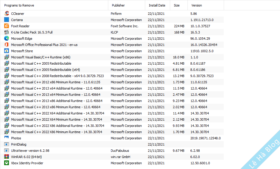280x169 pixels.
Task: Sort by the Install Date column header
Action: [x=157, y=5]
